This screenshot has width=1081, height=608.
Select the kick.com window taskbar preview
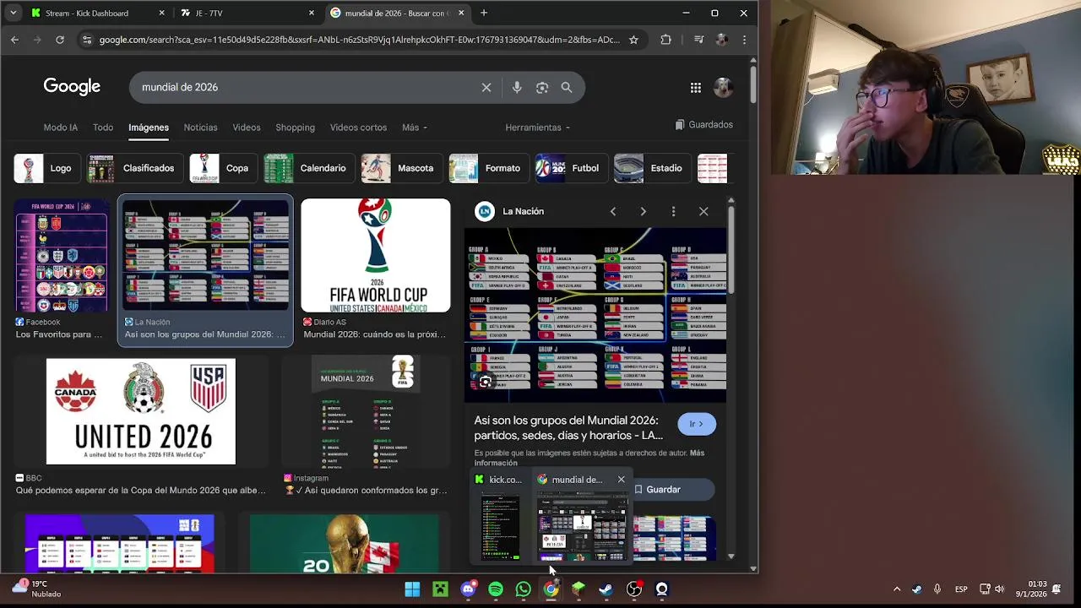pos(500,518)
